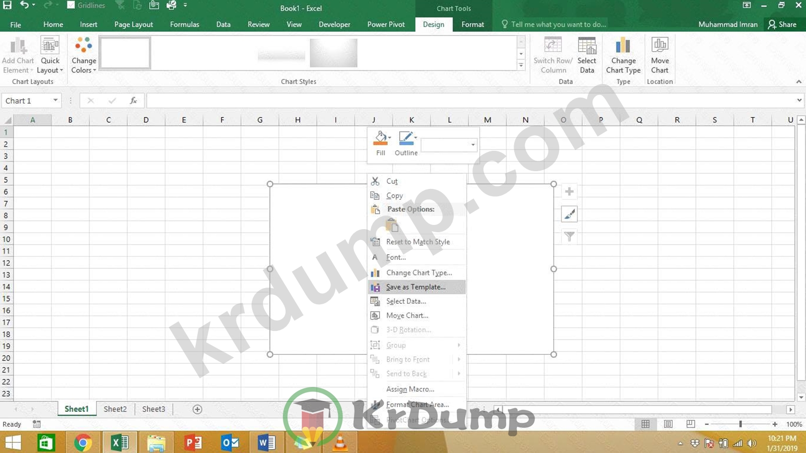Open Outlook from the taskbar

pos(230,443)
